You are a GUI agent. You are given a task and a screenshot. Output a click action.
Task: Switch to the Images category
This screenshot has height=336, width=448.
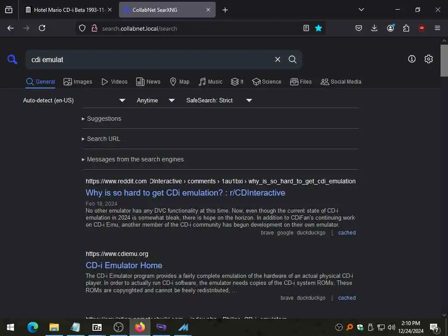[78, 82]
